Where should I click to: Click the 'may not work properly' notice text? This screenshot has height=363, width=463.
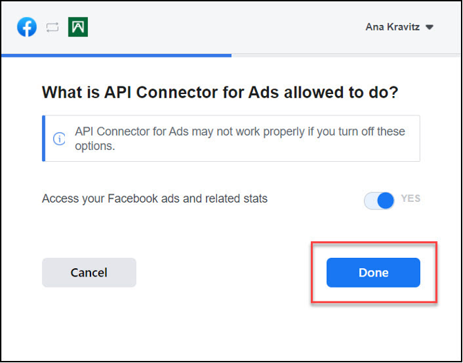240,138
